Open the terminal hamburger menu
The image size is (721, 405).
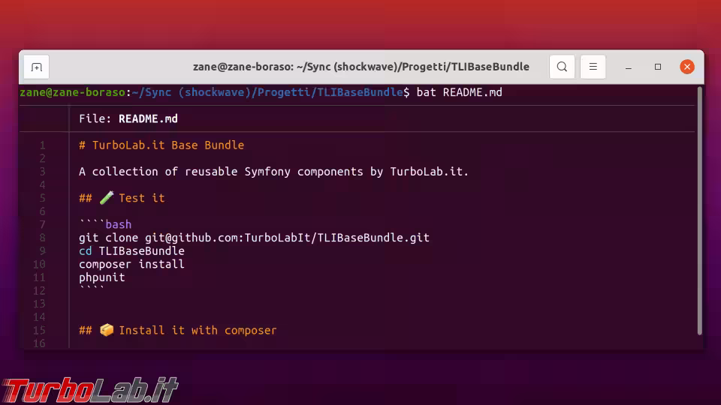coord(593,67)
